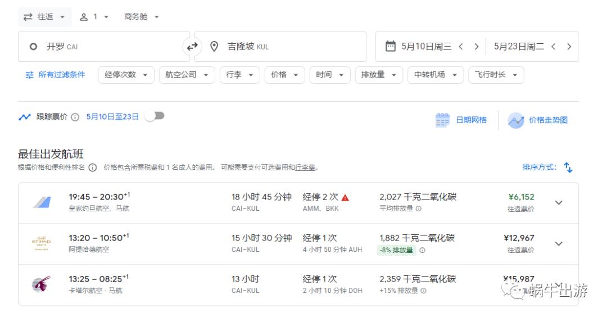The width and height of the screenshot is (607, 317).
Task: Click info icon beside -8% 排放量
Action: click(x=422, y=251)
